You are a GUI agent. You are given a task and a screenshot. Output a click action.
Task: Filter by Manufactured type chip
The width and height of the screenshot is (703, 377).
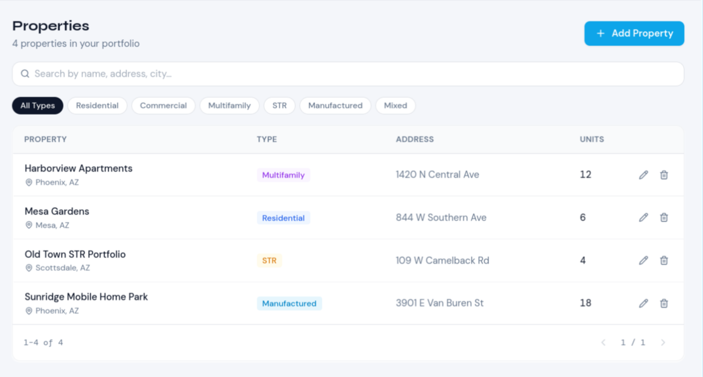335,105
